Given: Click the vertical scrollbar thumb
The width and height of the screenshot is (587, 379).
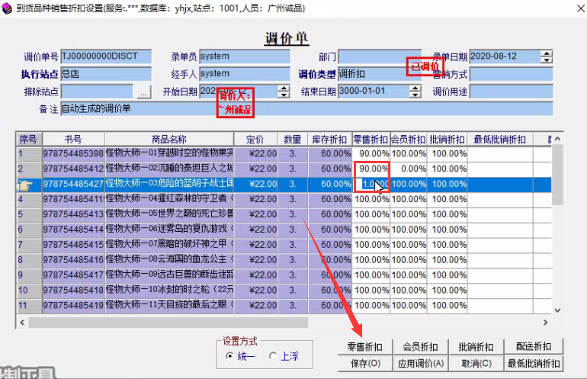Looking at the screenshot, I should (x=557, y=175).
